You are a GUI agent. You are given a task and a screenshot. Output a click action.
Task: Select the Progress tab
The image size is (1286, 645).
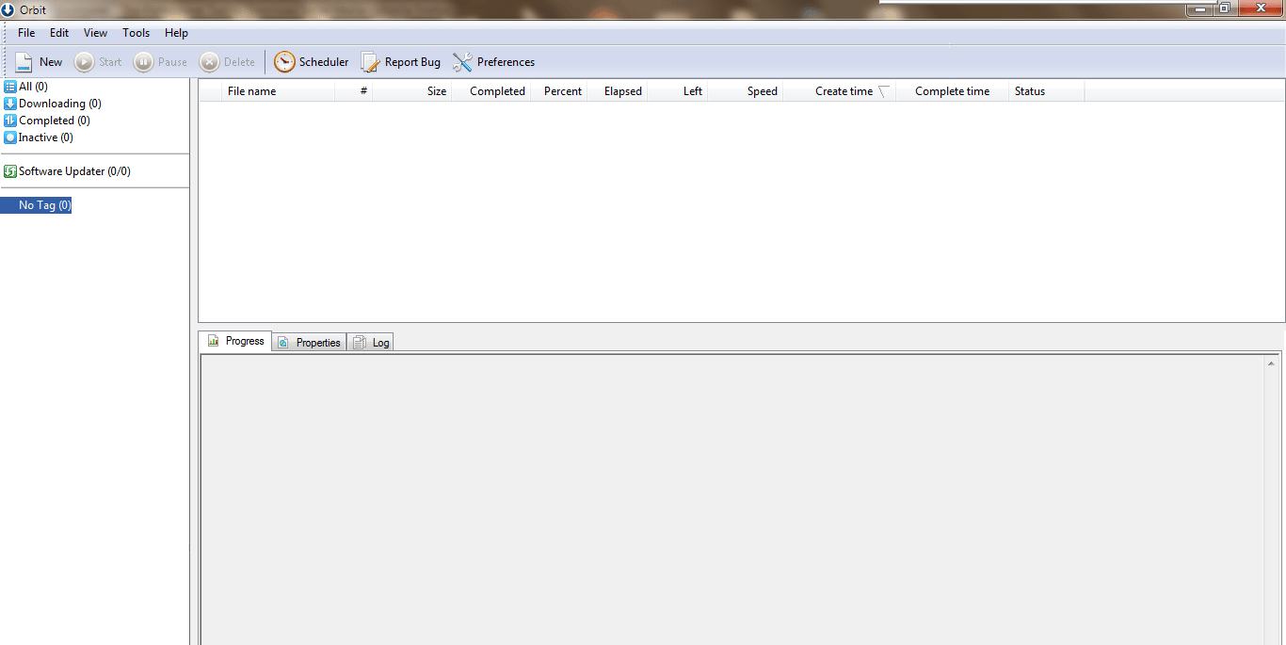coord(235,341)
